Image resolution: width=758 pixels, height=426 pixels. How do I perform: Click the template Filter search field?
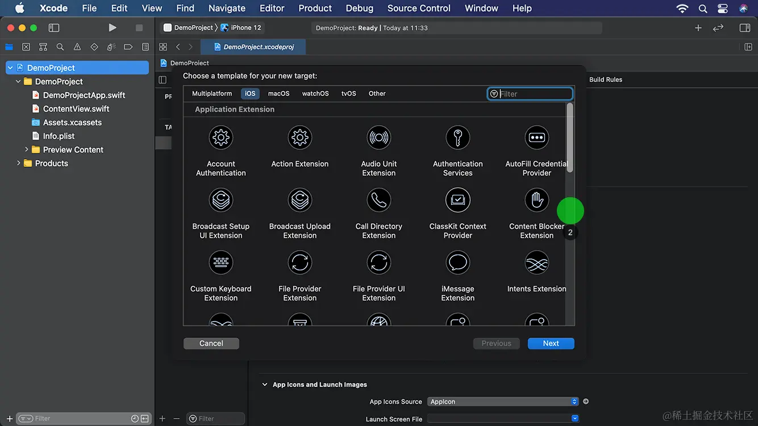click(x=530, y=94)
